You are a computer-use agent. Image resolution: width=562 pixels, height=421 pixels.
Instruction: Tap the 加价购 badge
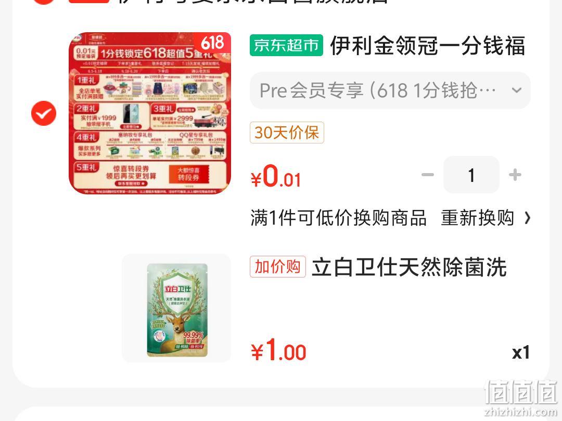point(278,267)
